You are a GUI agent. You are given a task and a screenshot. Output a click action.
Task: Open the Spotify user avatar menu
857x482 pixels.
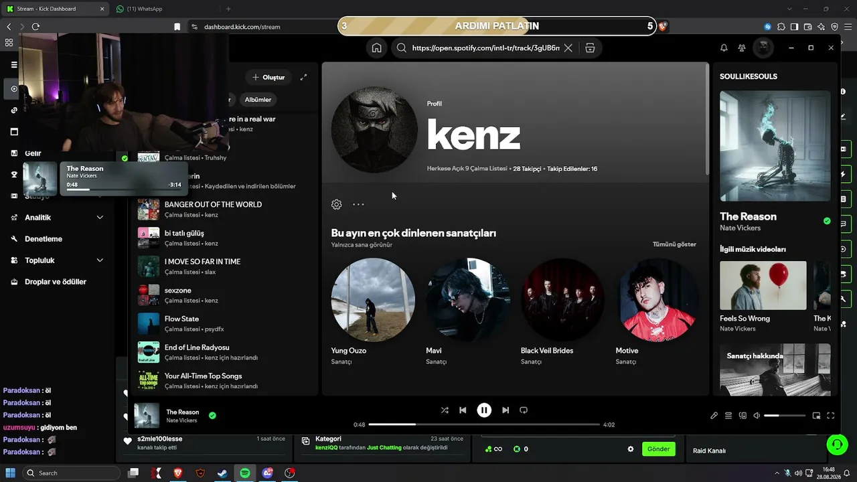point(763,48)
